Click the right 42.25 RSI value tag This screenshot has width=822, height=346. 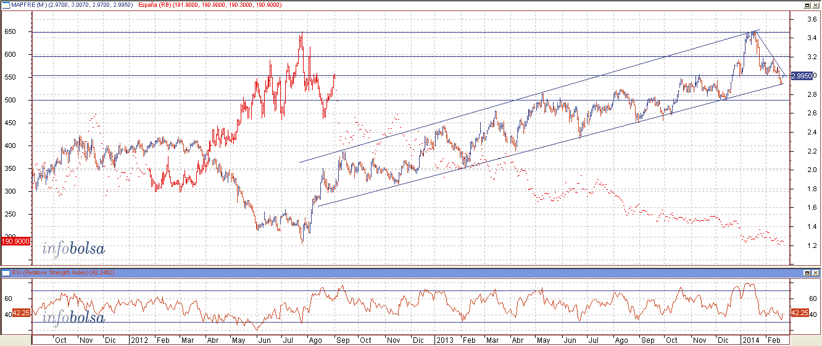[x=800, y=313]
